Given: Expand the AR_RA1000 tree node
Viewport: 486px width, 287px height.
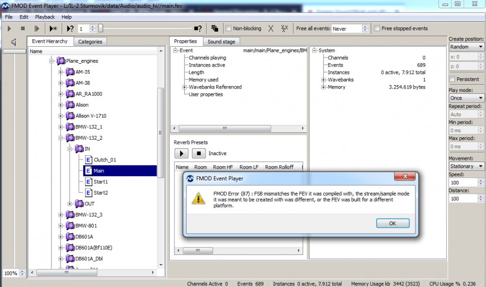Looking at the screenshot, I should pyautogui.click(x=61, y=94).
